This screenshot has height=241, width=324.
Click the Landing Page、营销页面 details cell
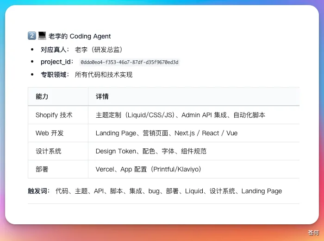tap(166, 133)
